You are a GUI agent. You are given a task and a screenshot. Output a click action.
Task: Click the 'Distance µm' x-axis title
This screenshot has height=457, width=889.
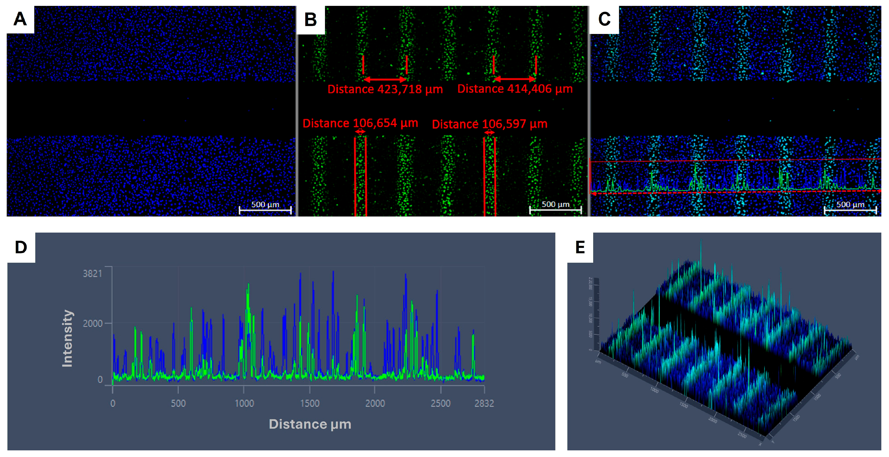[310, 424]
